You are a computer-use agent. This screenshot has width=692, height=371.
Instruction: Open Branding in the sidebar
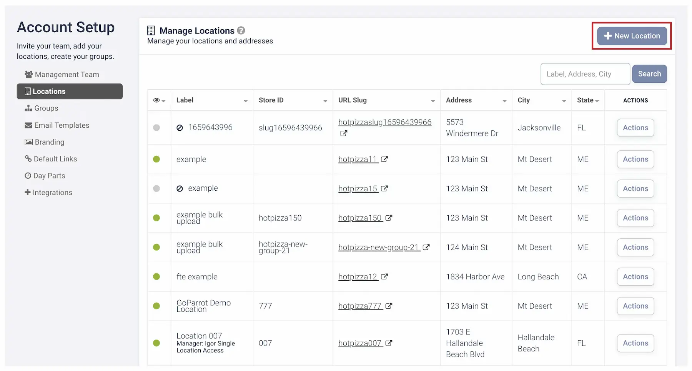click(45, 142)
